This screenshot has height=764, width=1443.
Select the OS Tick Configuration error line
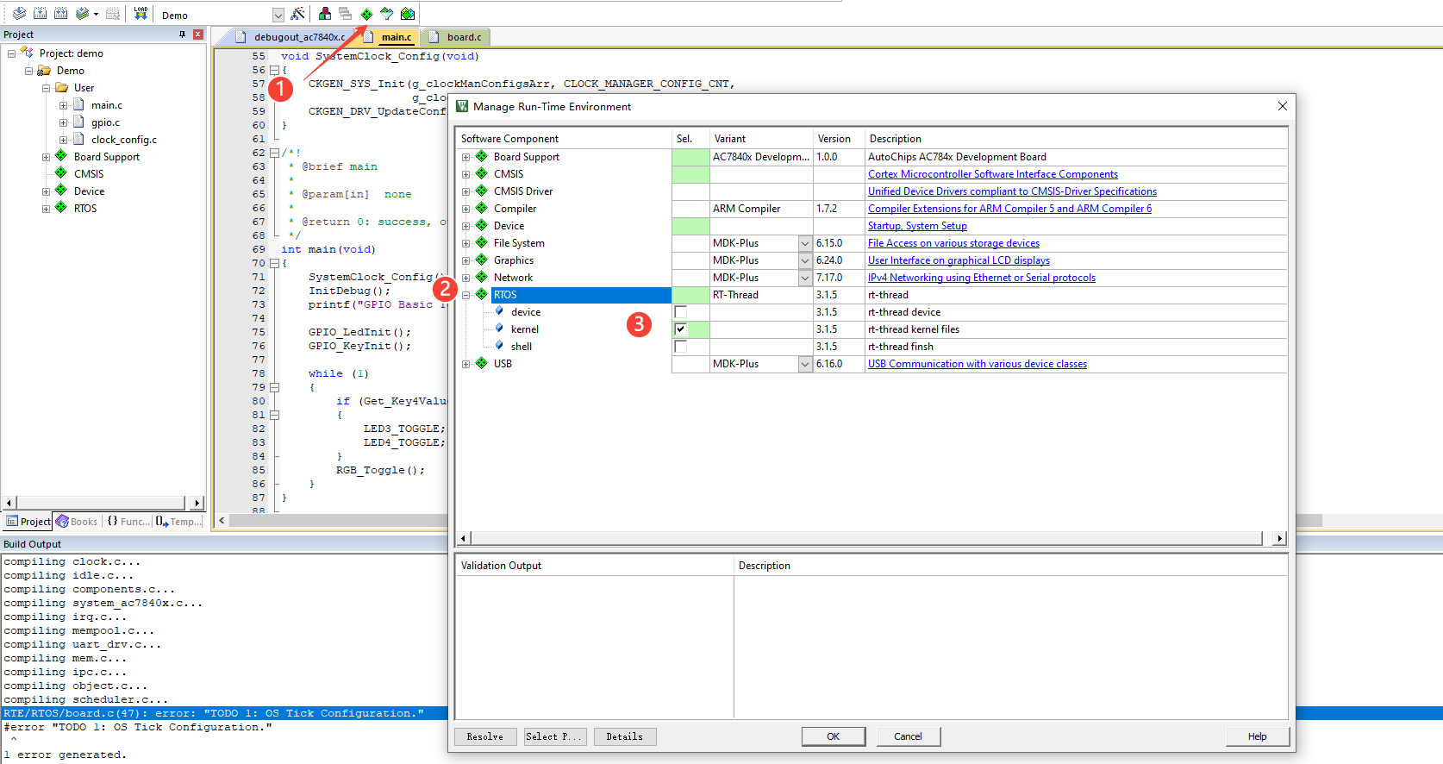click(214, 713)
